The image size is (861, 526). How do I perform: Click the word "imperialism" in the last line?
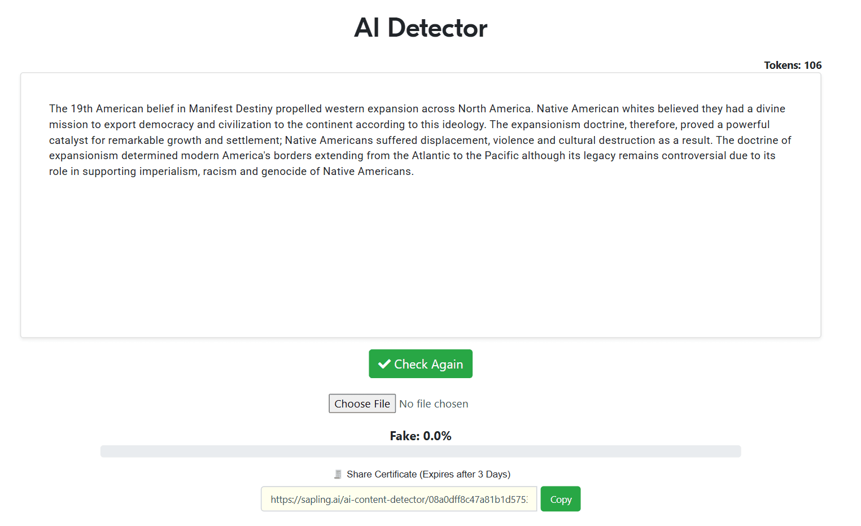(169, 171)
